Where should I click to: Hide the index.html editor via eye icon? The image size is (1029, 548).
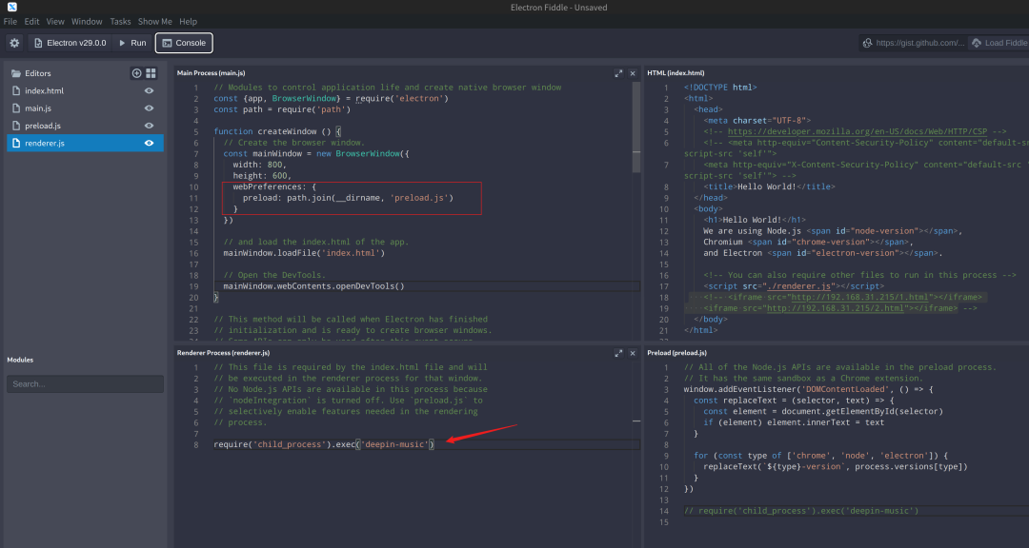pos(149,91)
